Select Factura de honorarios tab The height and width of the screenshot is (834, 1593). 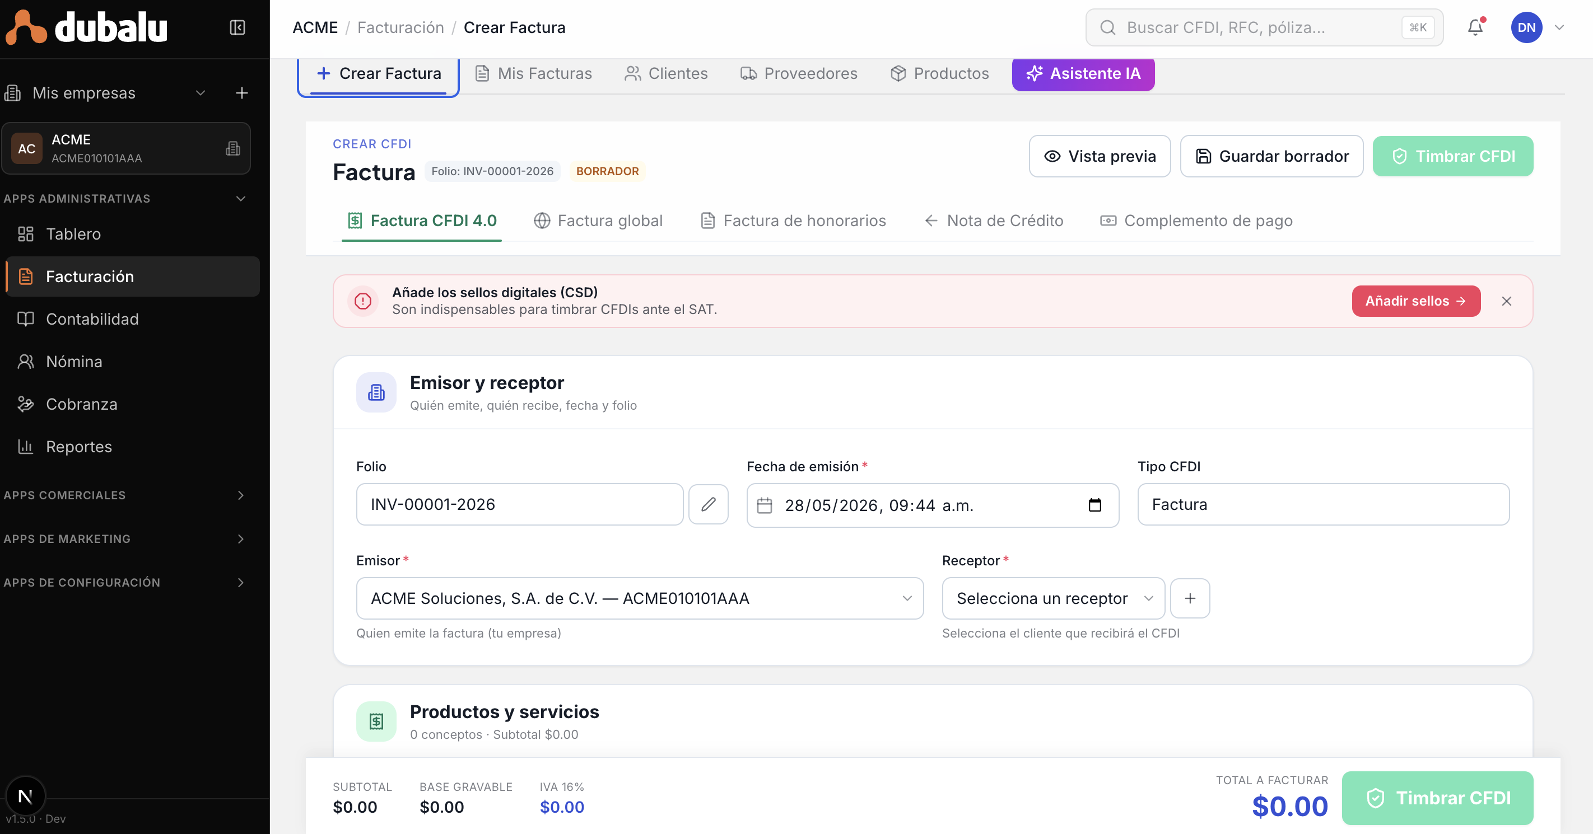pos(793,221)
